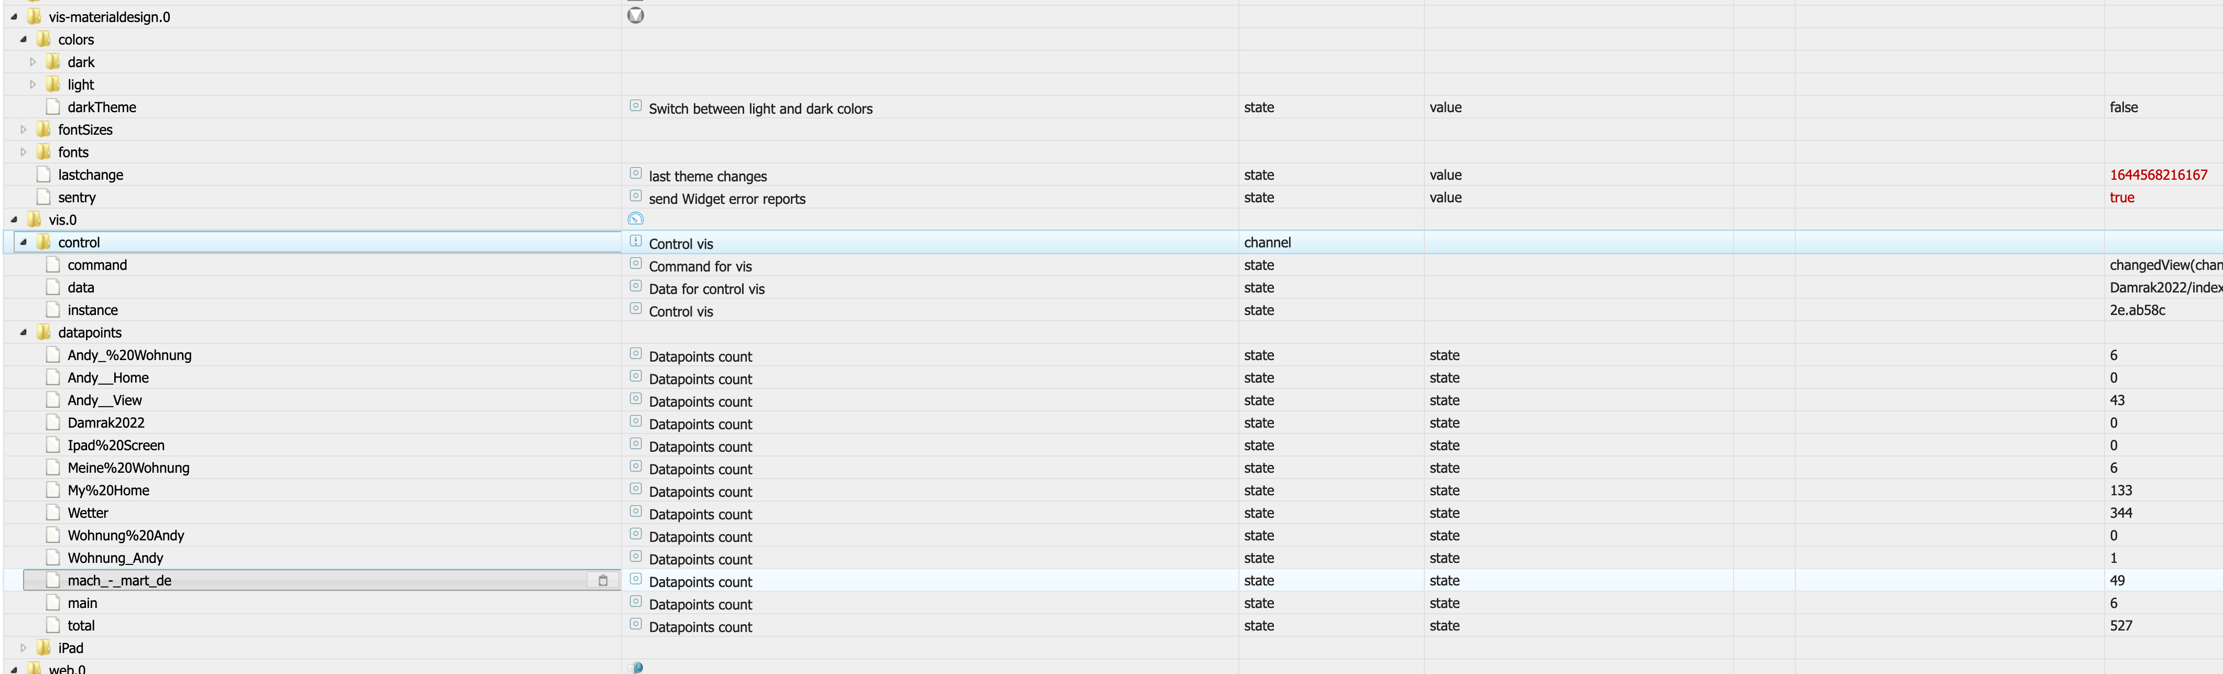Click the lastchange value 1644568216167

coord(2158,175)
